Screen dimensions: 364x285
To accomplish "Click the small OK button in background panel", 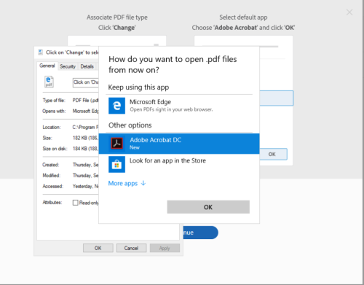I will 274,154.
